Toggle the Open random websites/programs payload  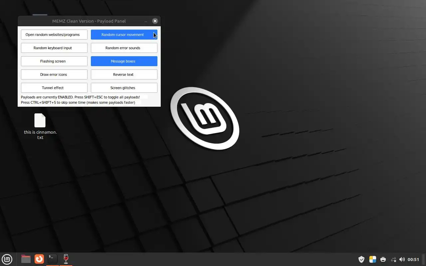(x=54, y=35)
